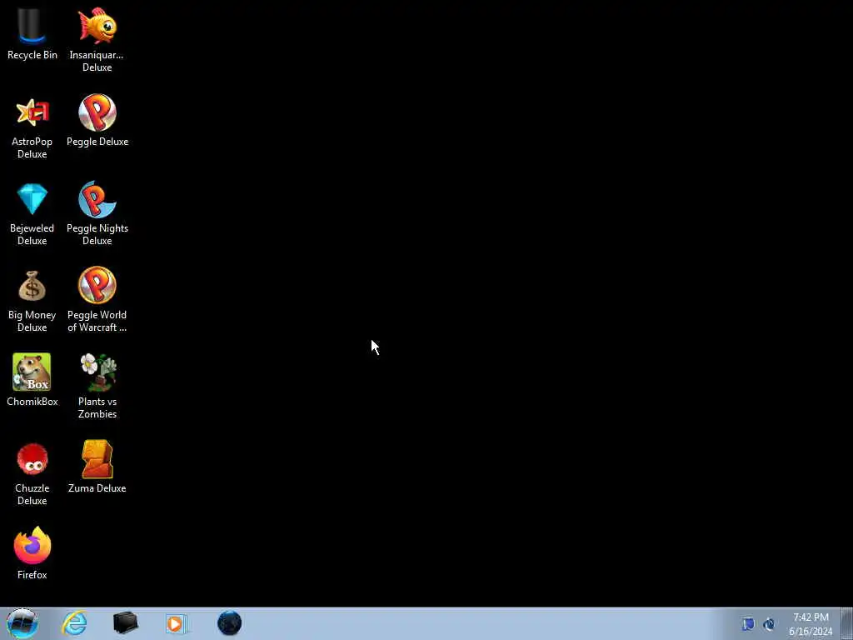
Task: Select the Peggle Nights Deluxe icon
Action: coord(97,199)
